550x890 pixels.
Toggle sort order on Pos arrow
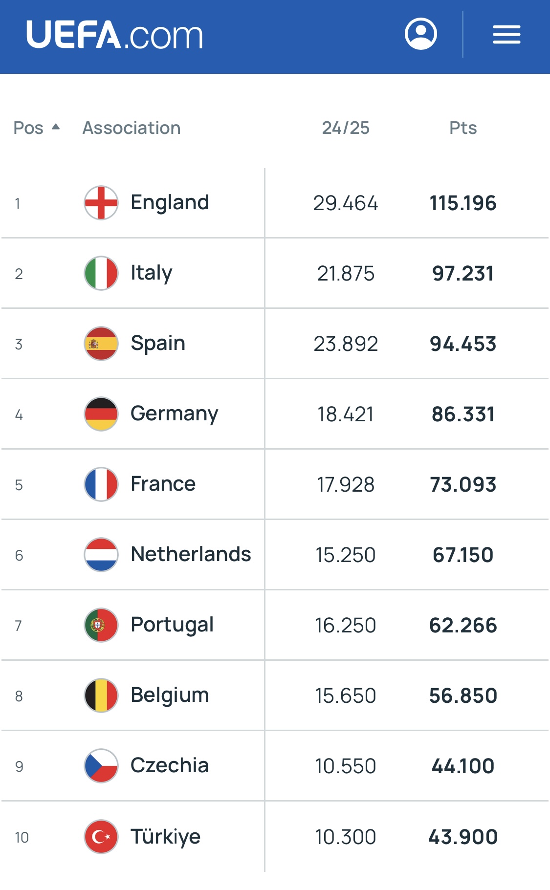pyautogui.click(x=56, y=127)
